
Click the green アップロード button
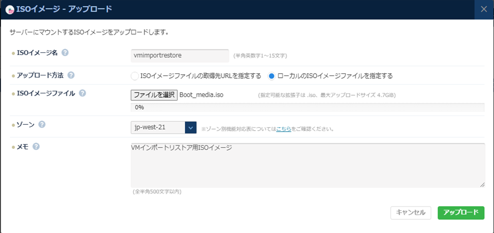461,212
